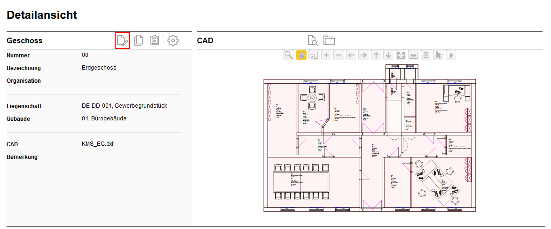Fit the CAD drawing to view
The width and height of the screenshot is (551, 229).
pos(401,55)
